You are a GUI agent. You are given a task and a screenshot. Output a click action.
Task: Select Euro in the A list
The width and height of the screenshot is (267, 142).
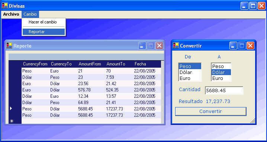(x=221, y=78)
